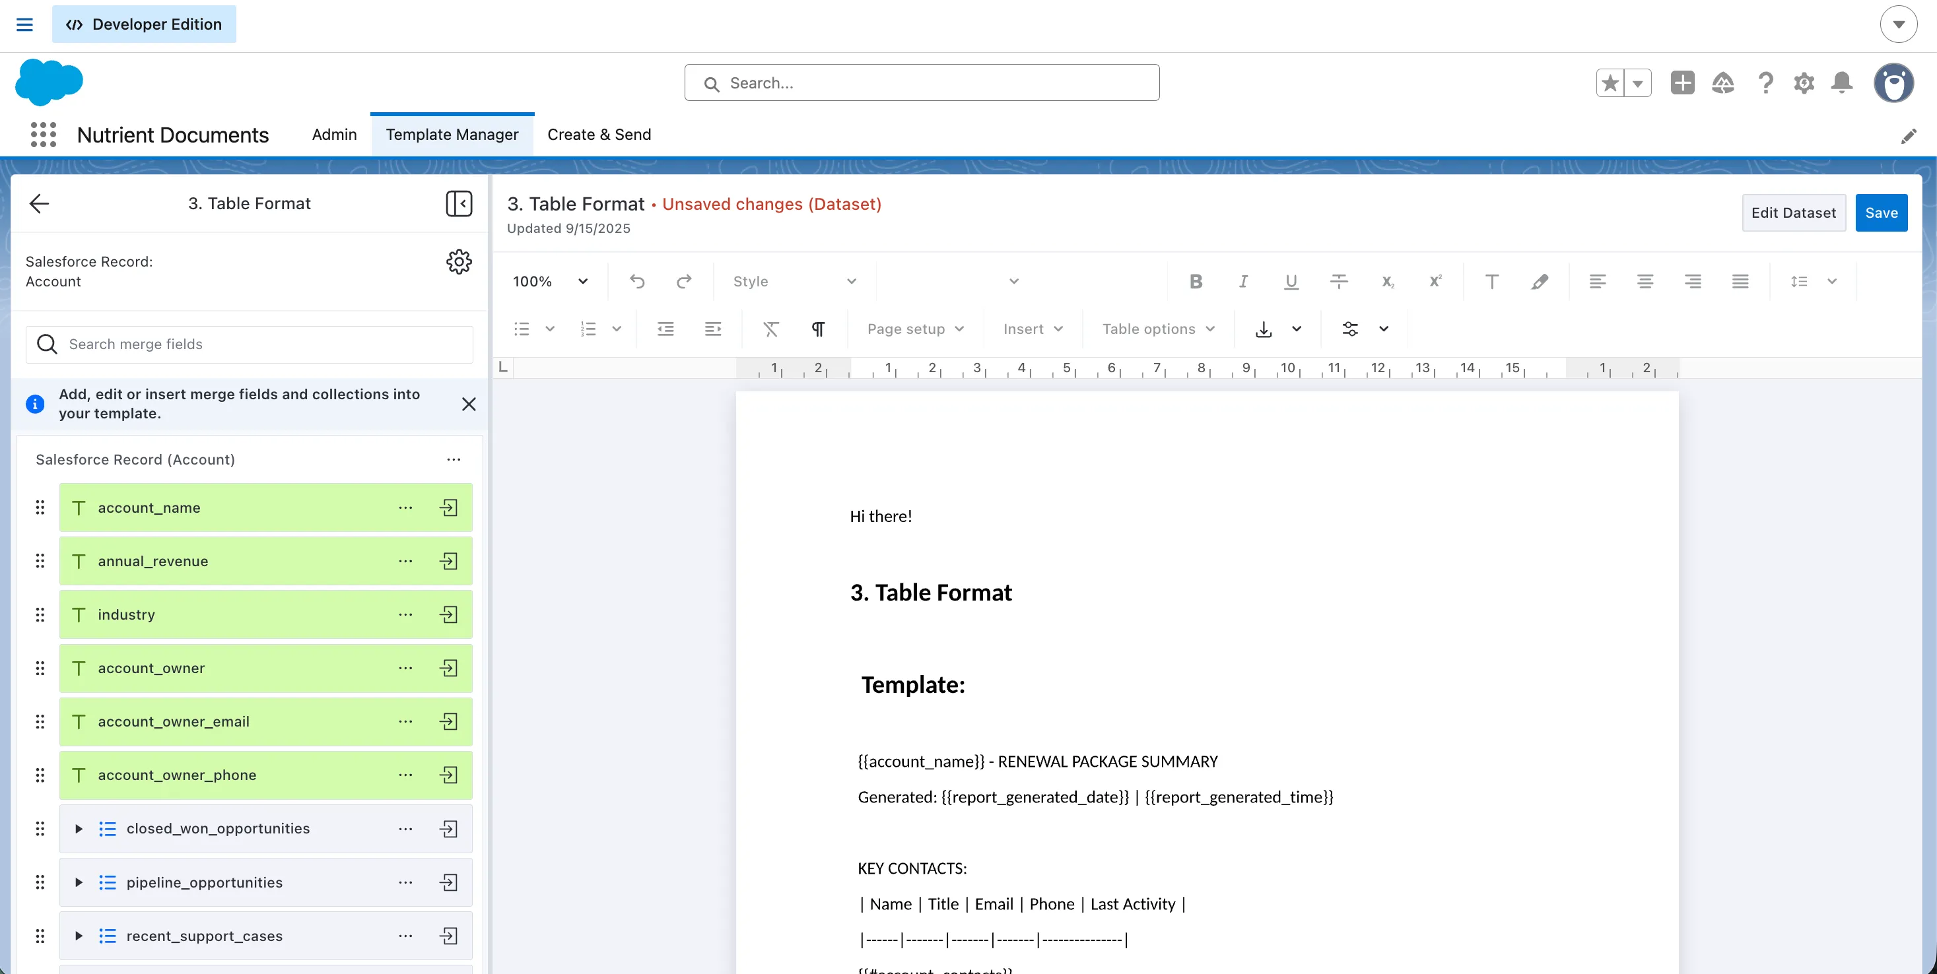Select the account_owner merge field
The width and height of the screenshot is (1937, 974).
point(265,668)
